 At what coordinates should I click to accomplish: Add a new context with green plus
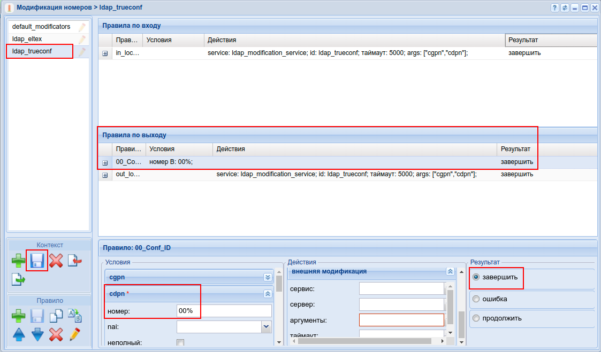pos(19,261)
